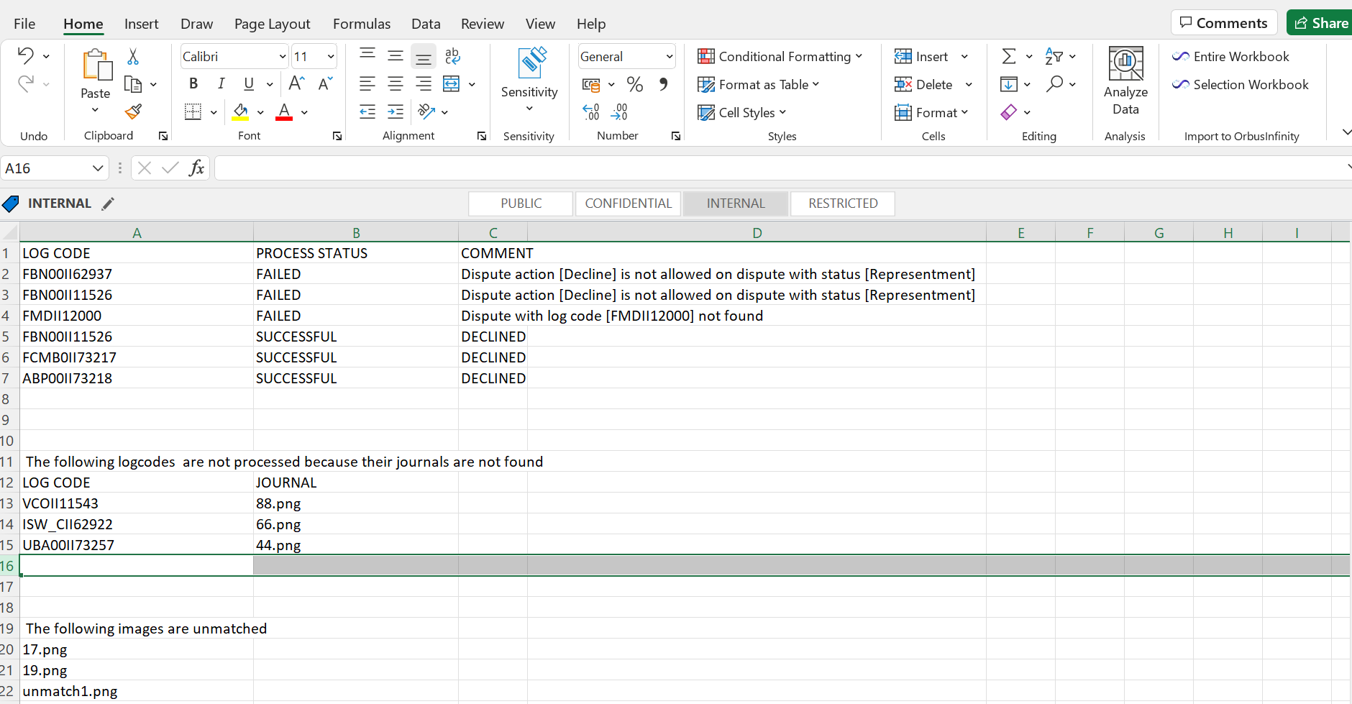This screenshot has height=704, width=1352.
Task: Toggle Bold formatting
Action: coord(193,84)
